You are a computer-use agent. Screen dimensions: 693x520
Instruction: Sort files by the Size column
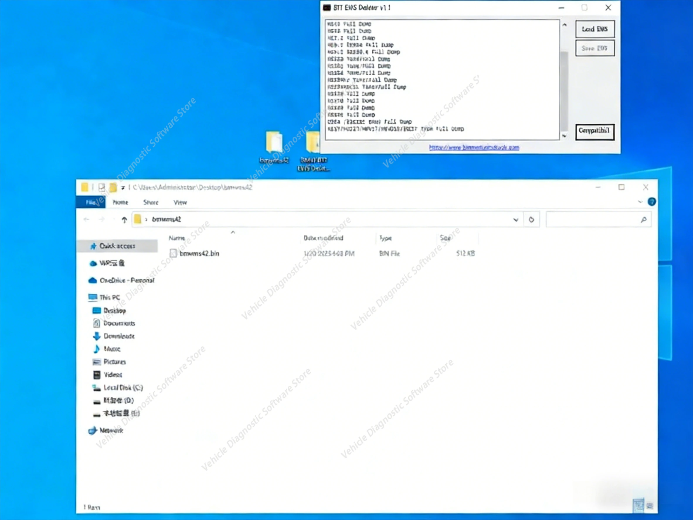[445, 238]
